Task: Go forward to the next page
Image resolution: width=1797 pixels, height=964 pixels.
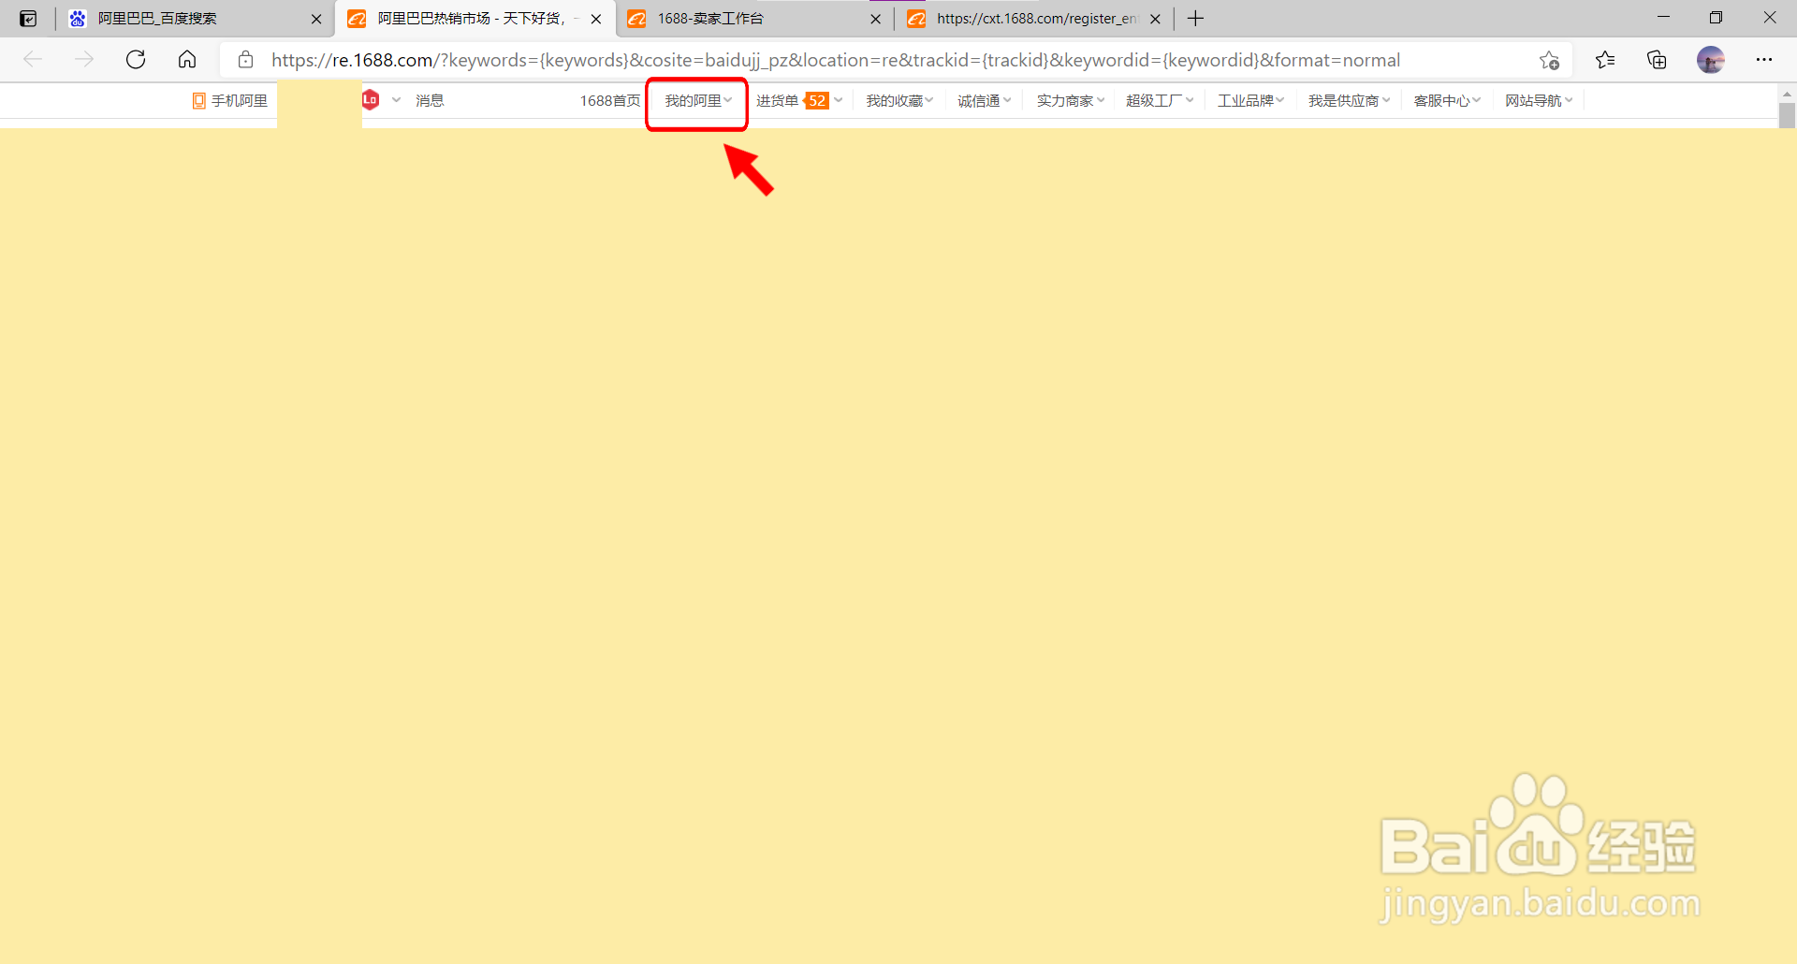Action: pyautogui.click(x=84, y=60)
